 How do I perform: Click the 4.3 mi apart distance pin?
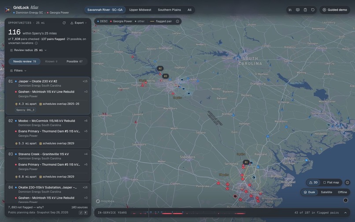16,104
